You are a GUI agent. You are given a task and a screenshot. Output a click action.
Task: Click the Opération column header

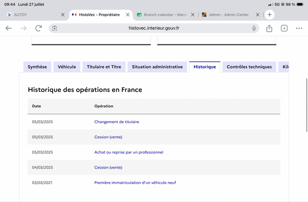point(104,106)
